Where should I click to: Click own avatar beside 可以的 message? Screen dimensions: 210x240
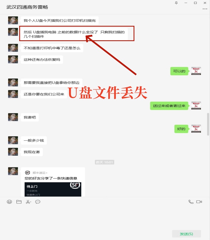[196, 71]
